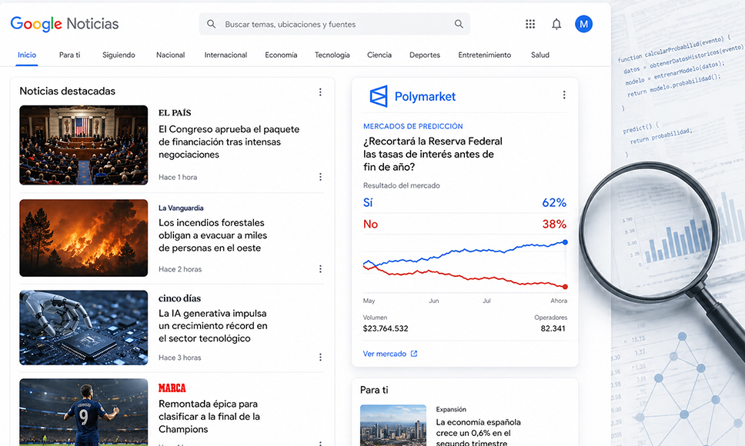This screenshot has height=446, width=745.
Task: Click the Hace 2 horas timestamp
Action: tap(180, 269)
